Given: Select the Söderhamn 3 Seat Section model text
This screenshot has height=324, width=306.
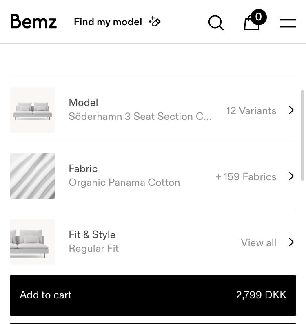Looking at the screenshot, I should [x=140, y=117].
